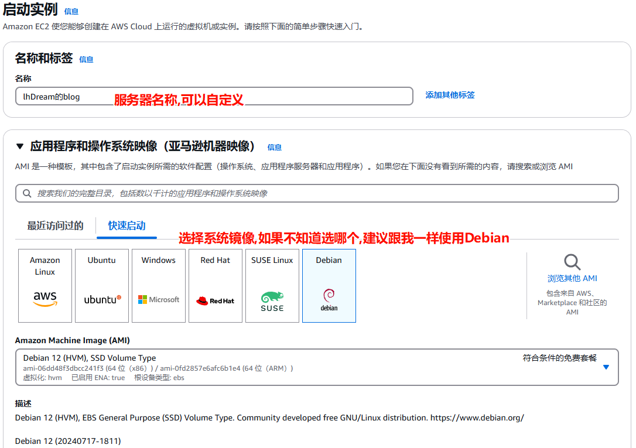Click the search magnifier in AMI search box
Image resolution: width=636 pixels, height=448 pixels.
[x=27, y=193]
